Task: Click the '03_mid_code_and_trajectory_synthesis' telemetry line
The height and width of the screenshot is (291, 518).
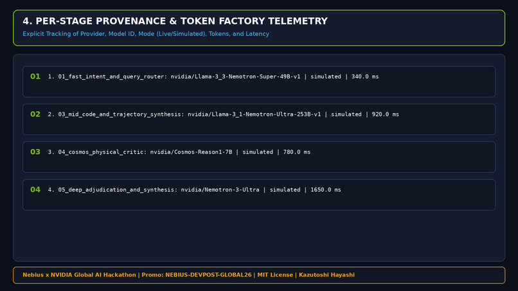Action: click(223, 114)
